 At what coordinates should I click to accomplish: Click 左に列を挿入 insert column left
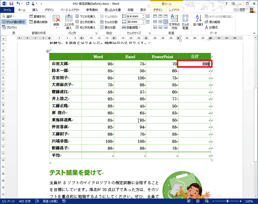point(86,22)
